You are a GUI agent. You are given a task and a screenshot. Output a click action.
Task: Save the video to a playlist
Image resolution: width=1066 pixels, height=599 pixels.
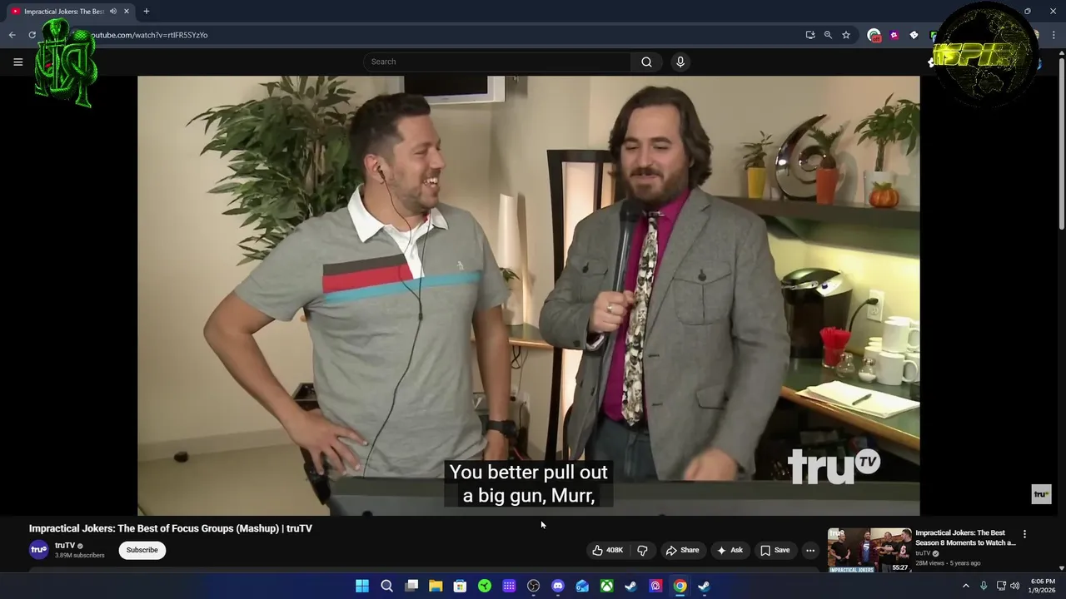click(x=775, y=550)
